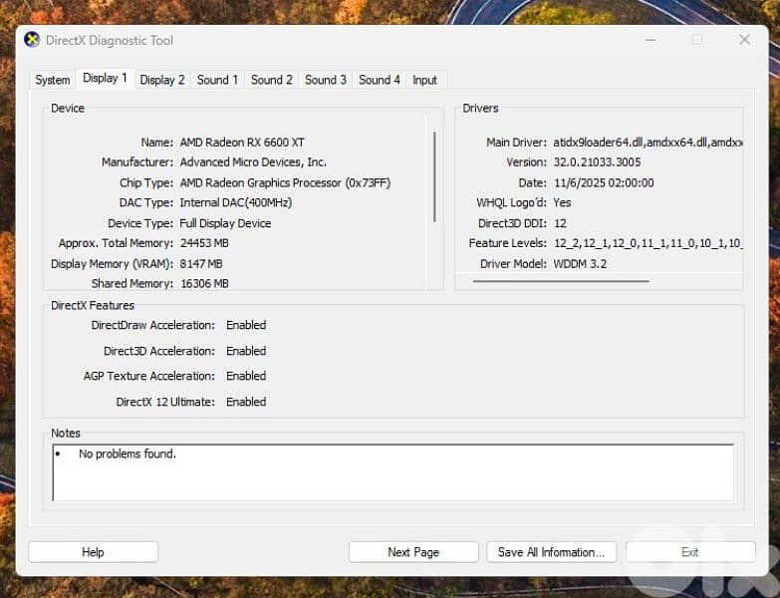Click Save All Information button
The height and width of the screenshot is (598, 780).
(551, 552)
